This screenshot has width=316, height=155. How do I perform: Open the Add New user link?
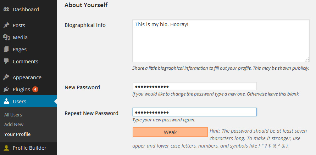tap(14, 125)
